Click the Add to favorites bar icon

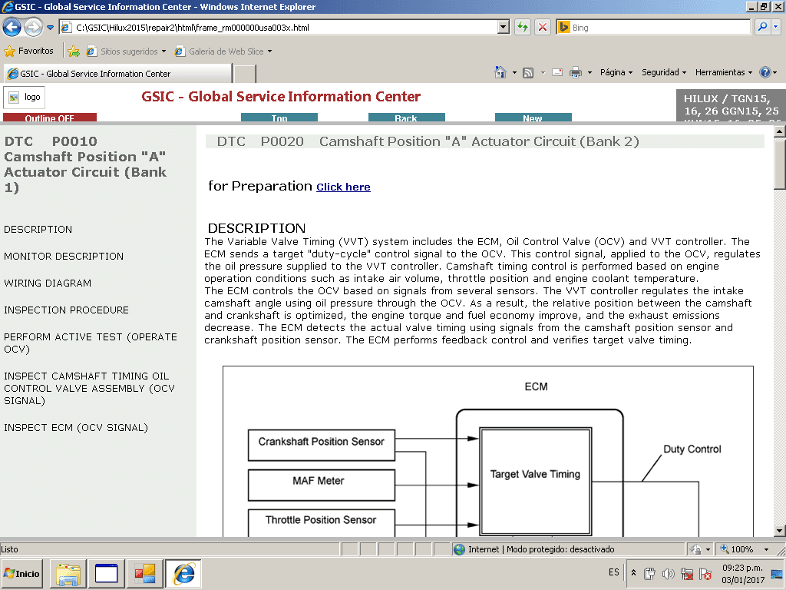(x=74, y=51)
